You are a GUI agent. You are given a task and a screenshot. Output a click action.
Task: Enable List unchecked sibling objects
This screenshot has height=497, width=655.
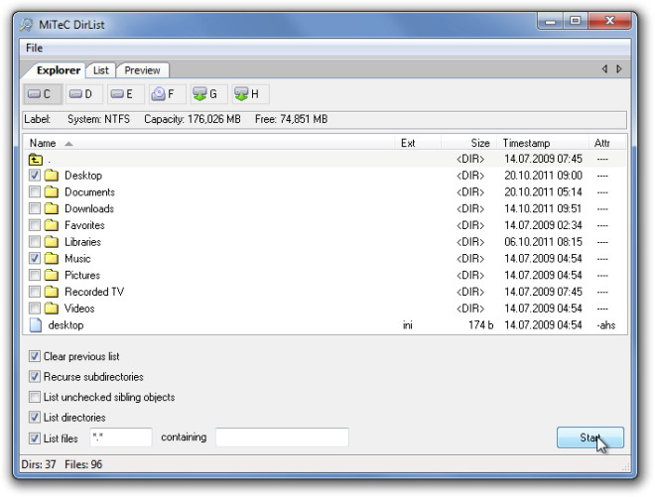click(35, 397)
